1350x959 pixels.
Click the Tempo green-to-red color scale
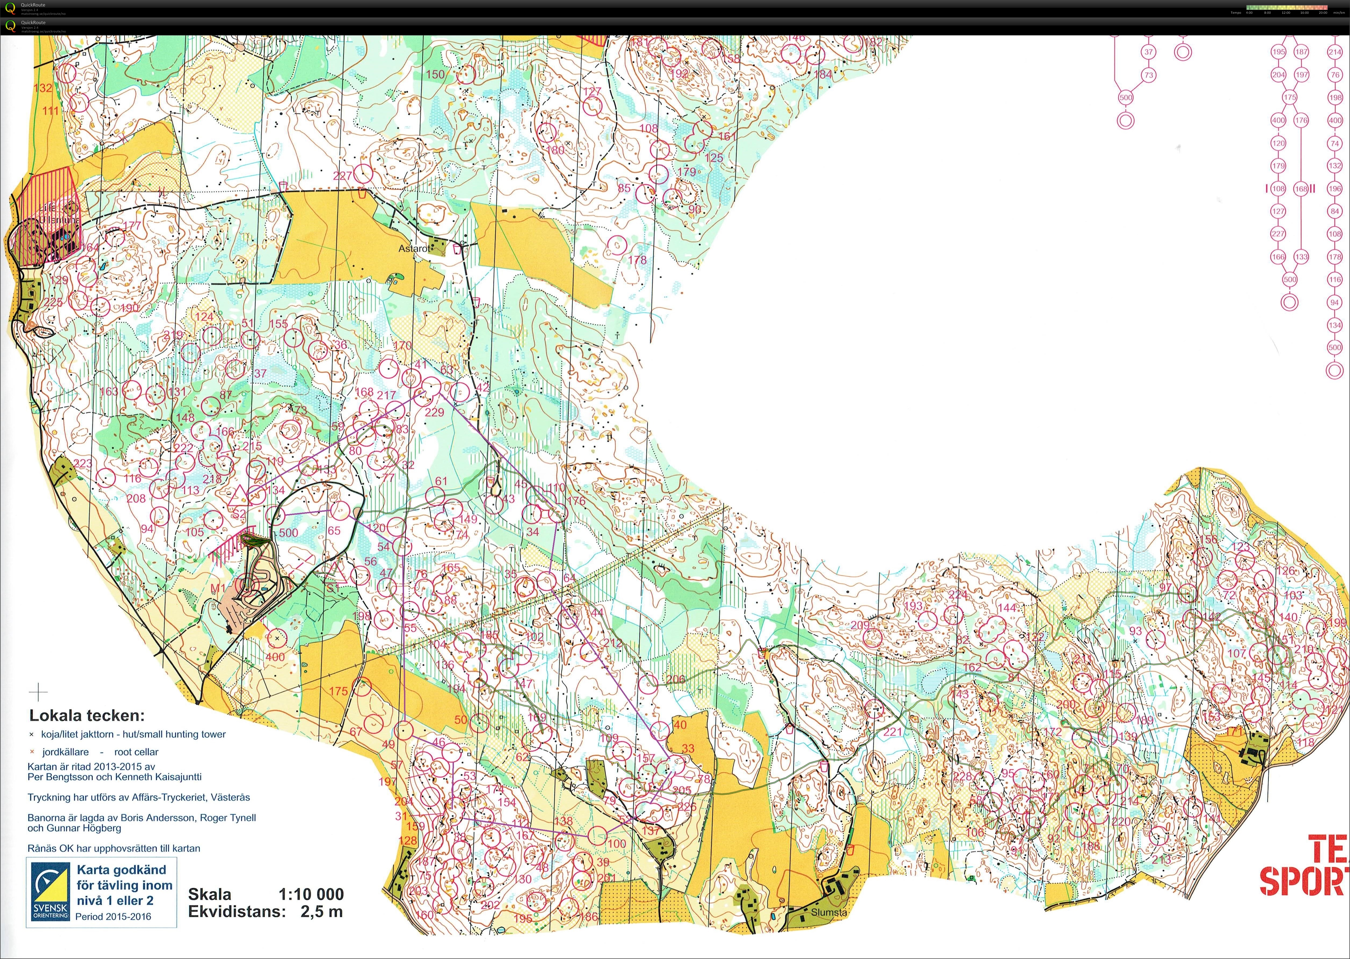coord(1287,8)
